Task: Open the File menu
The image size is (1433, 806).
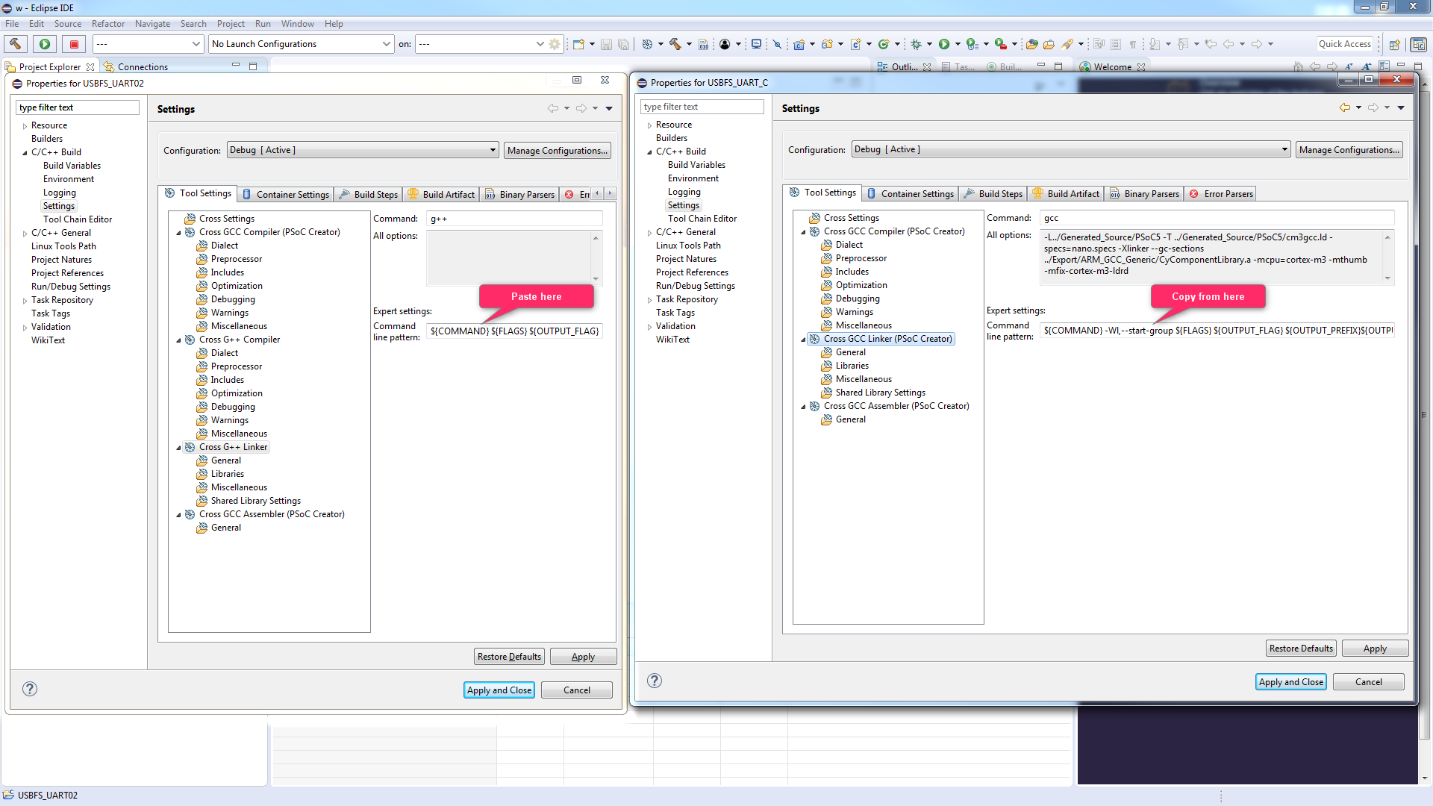Action: click(x=12, y=24)
